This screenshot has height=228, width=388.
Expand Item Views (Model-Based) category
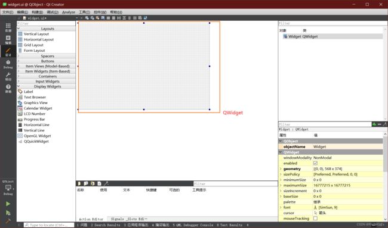pyautogui.click(x=19, y=66)
